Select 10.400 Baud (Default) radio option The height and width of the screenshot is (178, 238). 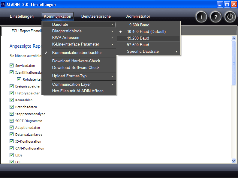point(149,32)
